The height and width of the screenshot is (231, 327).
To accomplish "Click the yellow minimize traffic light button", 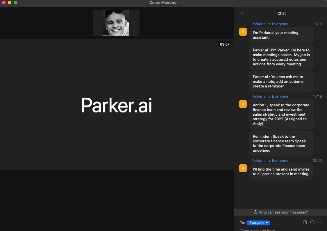I will coord(9,2).
